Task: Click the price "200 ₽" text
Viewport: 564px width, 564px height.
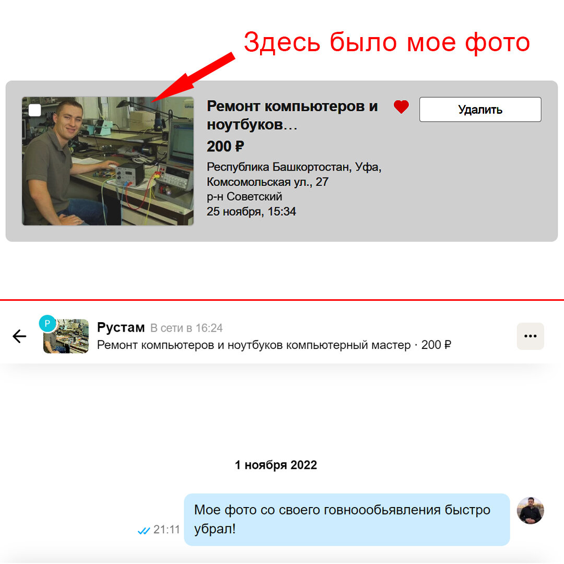Action: [x=224, y=146]
